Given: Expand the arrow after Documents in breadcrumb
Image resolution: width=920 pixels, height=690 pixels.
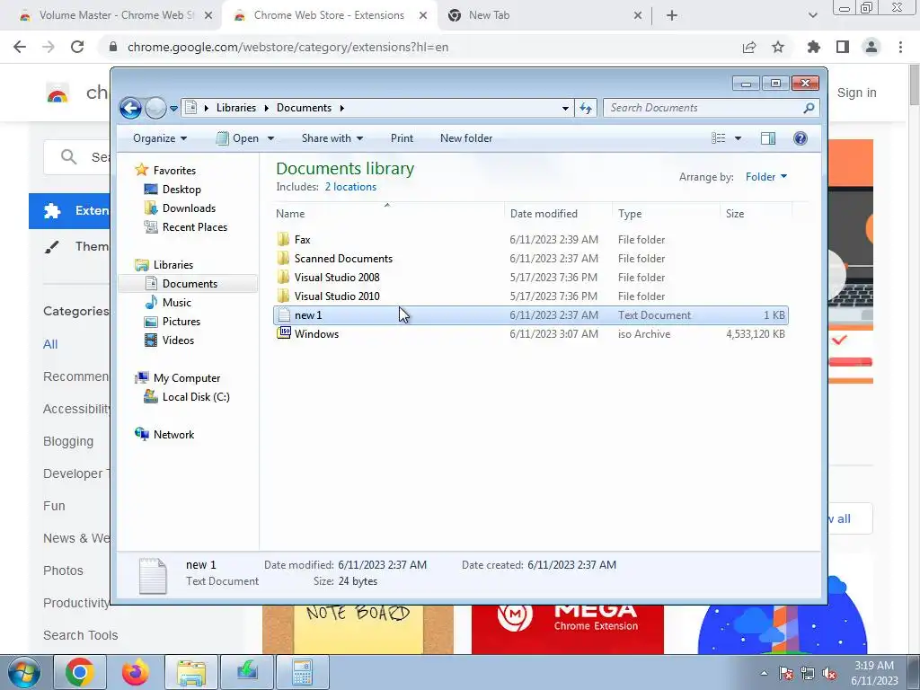Looking at the screenshot, I should click(x=341, y=108).
